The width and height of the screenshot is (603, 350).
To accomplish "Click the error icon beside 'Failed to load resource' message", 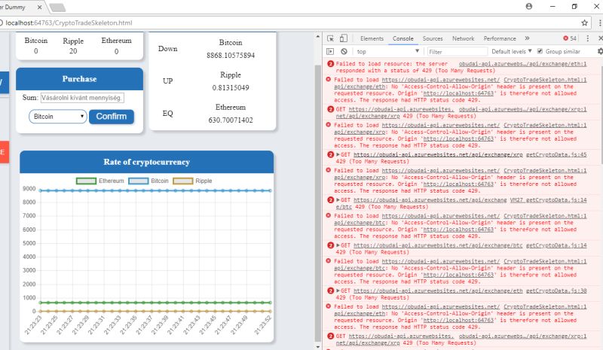I will 330,64.
